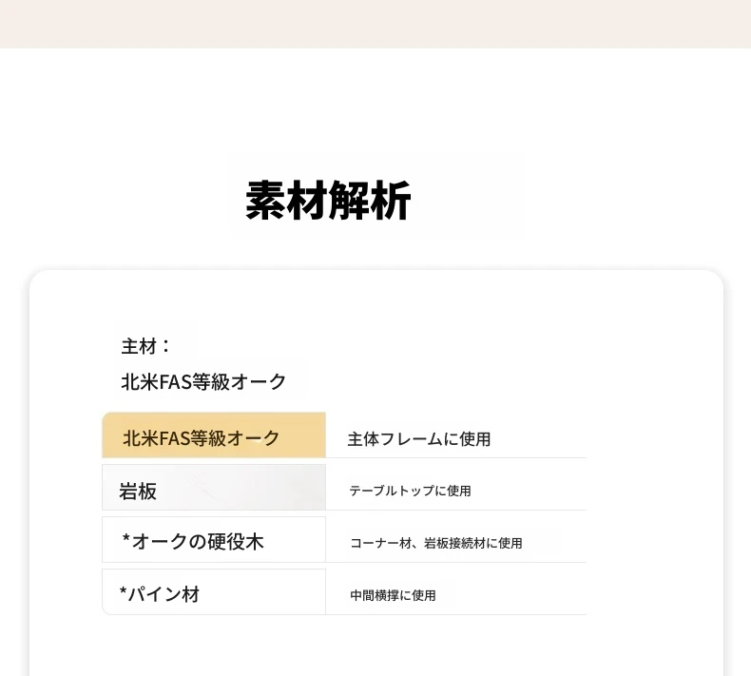This screenshot has height=676, width=751.
Task: Click "コーナー材、岩板接続材に使用" description text
Action: pyautogui.click(x=435, y=543)
